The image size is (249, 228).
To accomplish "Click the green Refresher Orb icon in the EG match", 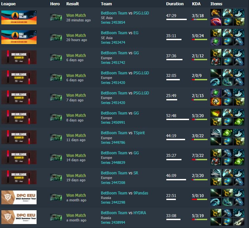I will [216, 41].
